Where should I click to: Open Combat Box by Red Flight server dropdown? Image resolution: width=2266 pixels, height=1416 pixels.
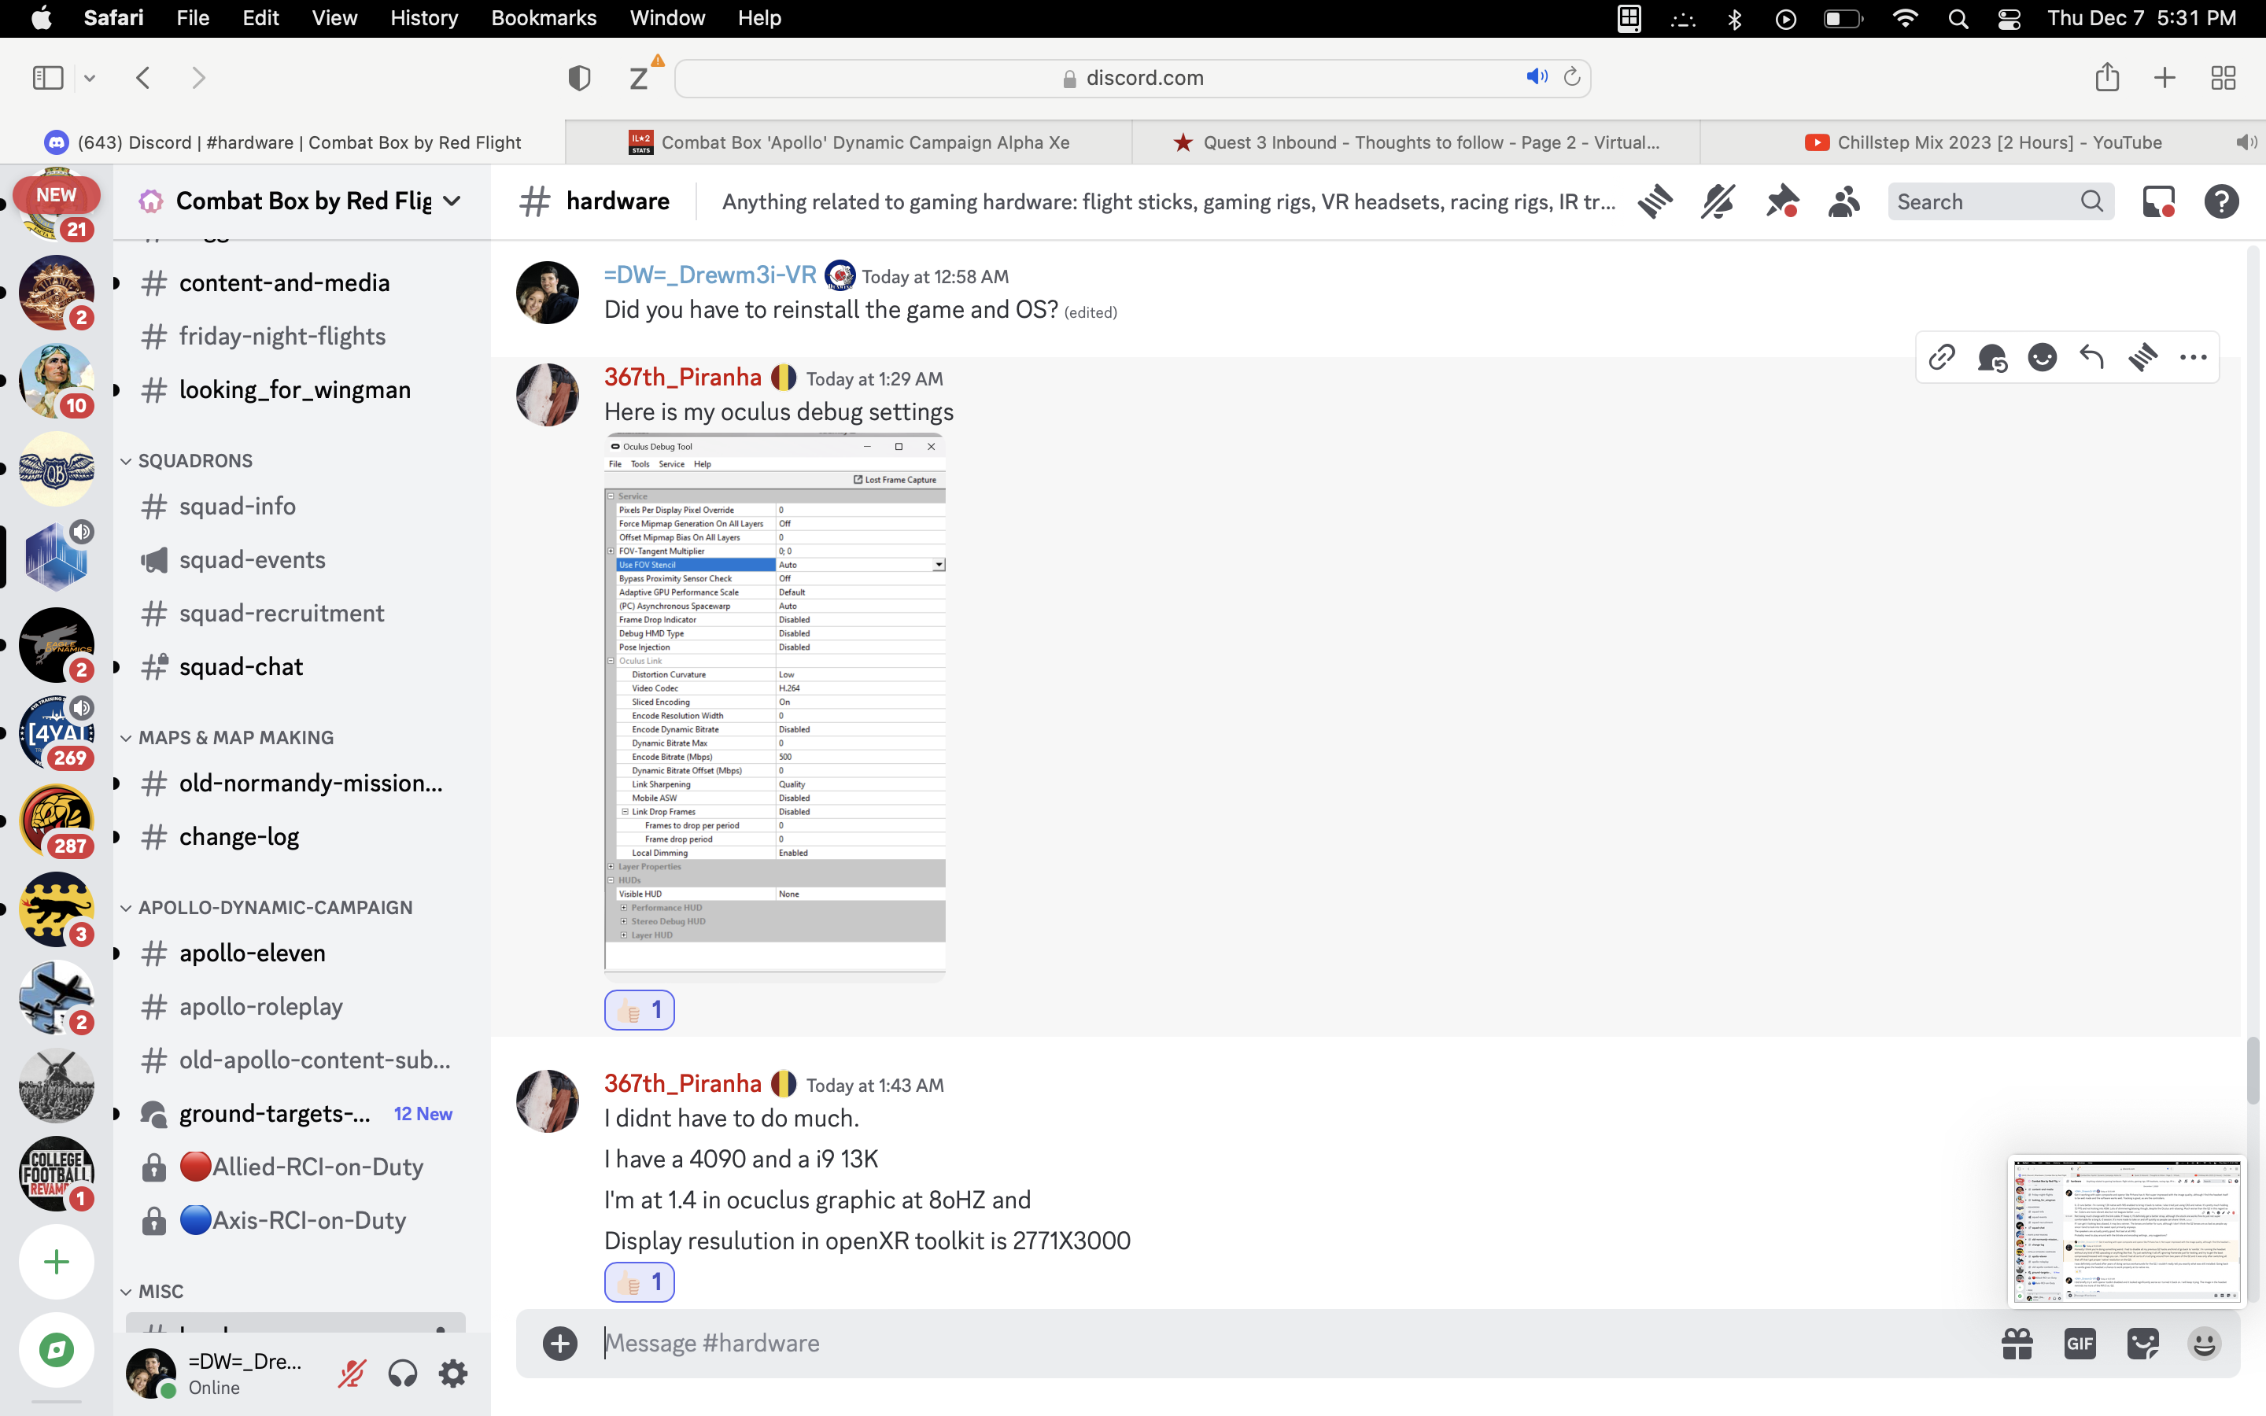click(301, 201)
